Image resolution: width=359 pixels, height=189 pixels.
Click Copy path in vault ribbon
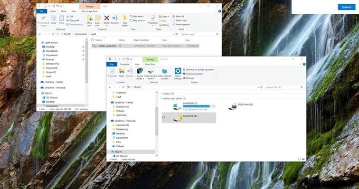tap(73, 20)
